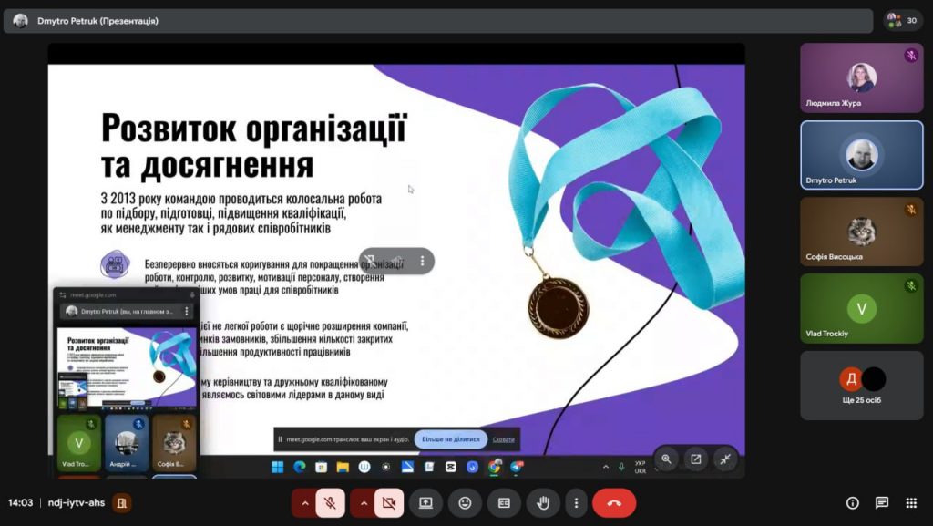Open the emoji reactions panel
The height and width of the screenshot is (526, 933).
(465, 502)
